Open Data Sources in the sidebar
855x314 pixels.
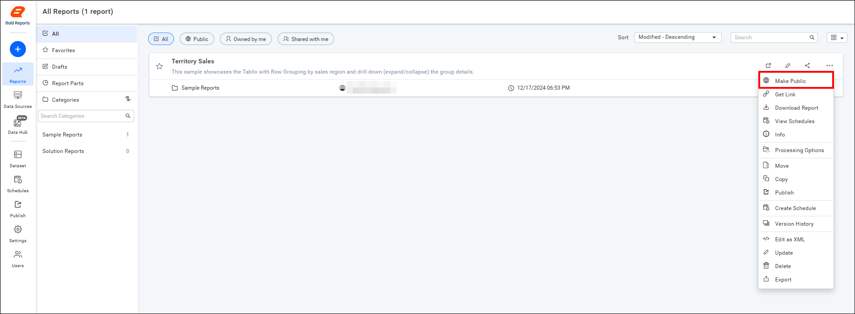[18, 99]
